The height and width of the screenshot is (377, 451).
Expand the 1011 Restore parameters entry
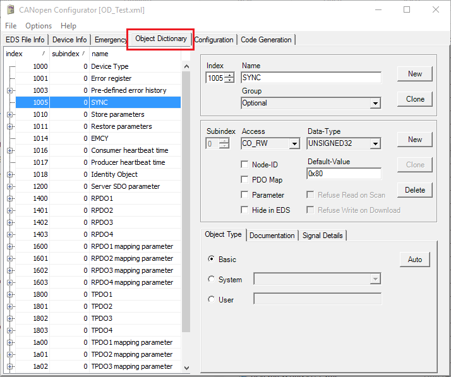click(9, 126)
